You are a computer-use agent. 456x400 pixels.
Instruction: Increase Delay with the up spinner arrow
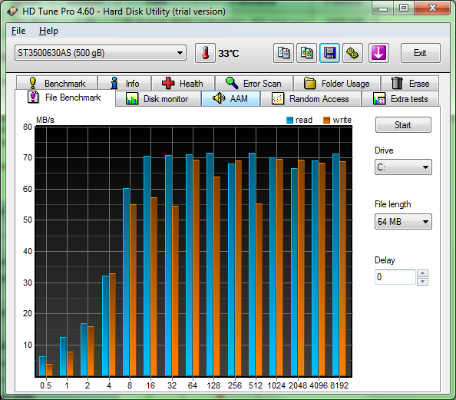[x=422, y=273]
